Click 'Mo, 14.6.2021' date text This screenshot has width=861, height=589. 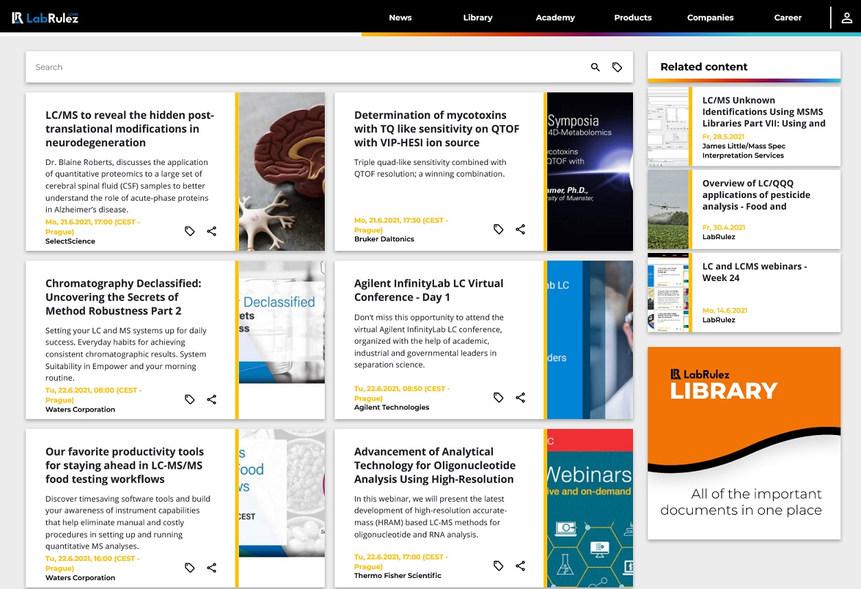[x=725, y=311]
